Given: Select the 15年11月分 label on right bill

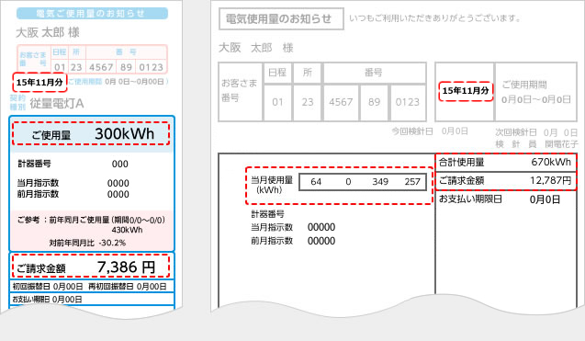Looking at the screenshot, I should (x=466, y=91).
